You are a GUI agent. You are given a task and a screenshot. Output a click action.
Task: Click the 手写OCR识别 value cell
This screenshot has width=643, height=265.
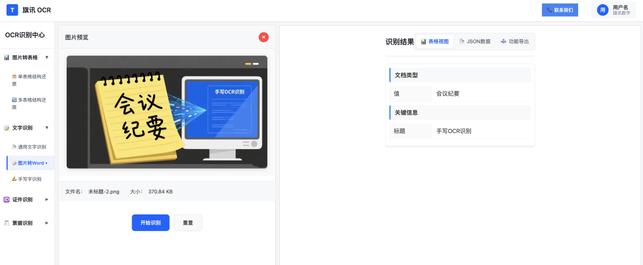pos(482,131)
